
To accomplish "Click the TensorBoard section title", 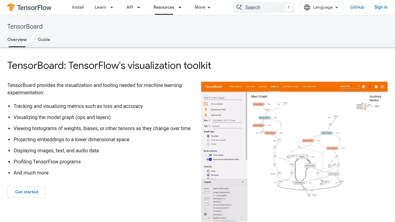I will point(25,27).
